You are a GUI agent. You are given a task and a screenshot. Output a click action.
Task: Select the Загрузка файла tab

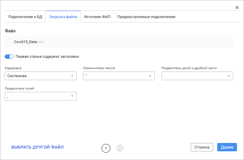pos(63,17)
